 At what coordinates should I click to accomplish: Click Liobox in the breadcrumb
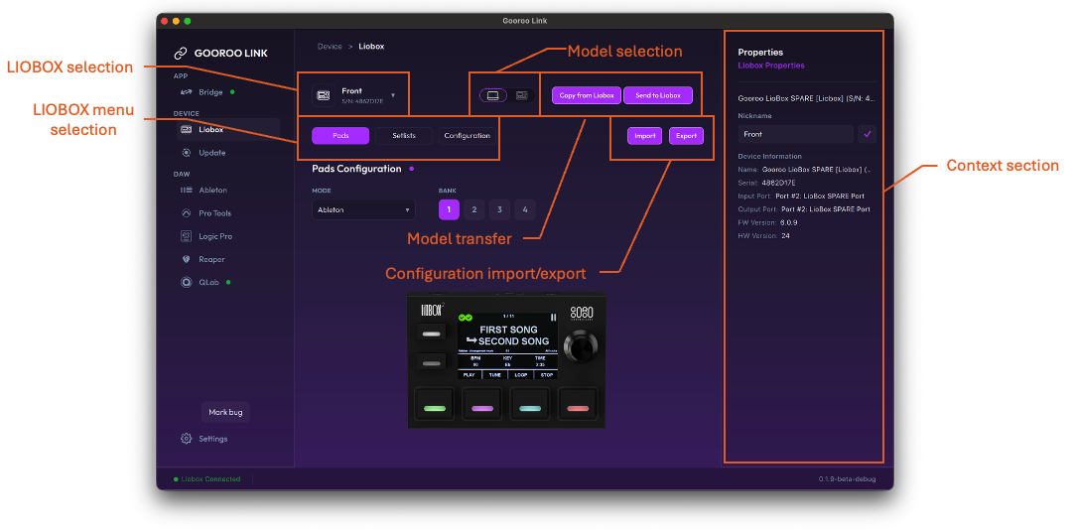point(371,47)
